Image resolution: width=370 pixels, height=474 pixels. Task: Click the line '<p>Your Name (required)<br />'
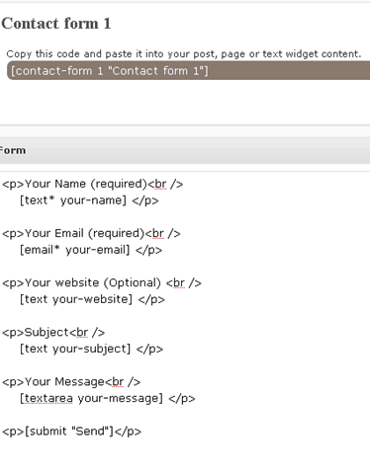point(92,184)
